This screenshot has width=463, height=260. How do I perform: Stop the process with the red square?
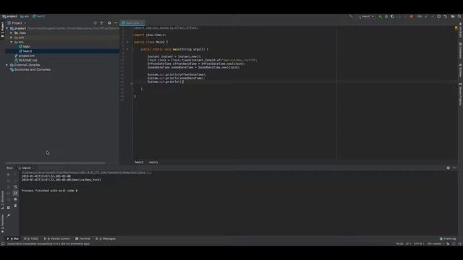[412, 17]
